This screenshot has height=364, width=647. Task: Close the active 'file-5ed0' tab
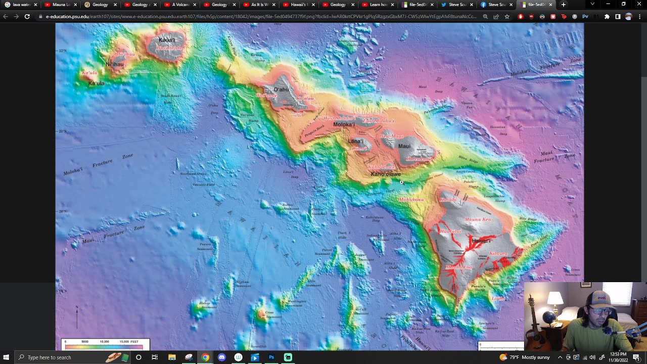550,5
